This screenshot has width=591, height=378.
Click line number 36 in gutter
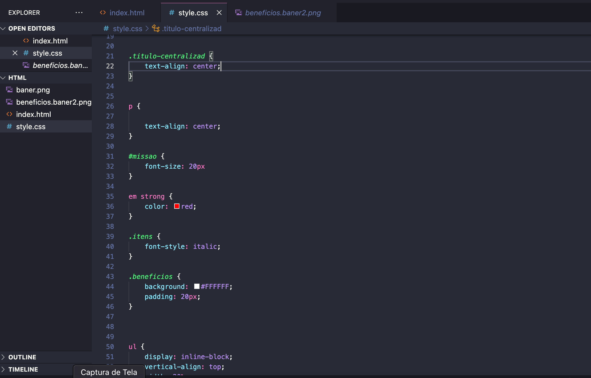[110, 206]
